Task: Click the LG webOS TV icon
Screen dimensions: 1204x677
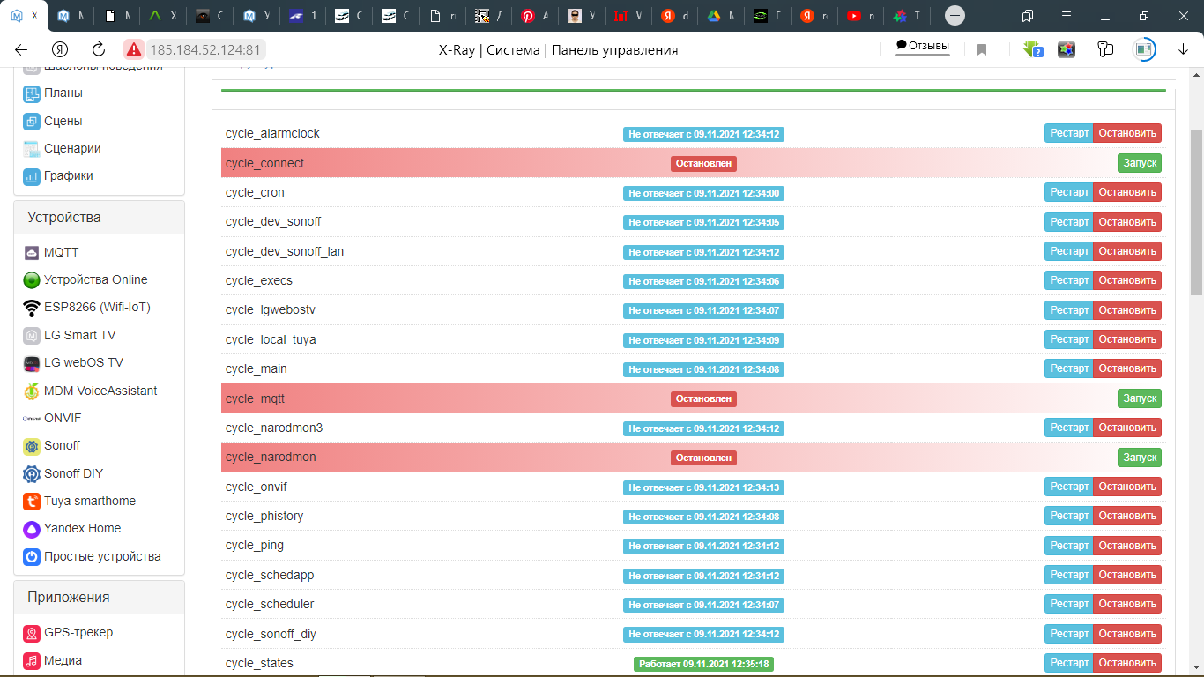Action: pyautogui.click(x=31, y=363)
